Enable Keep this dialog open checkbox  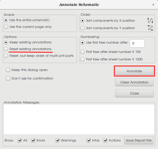(8, 70)
